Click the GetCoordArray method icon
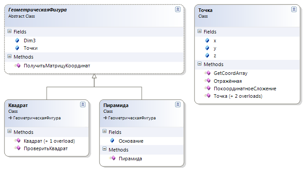Viewport: 304px width, 170px height. pyautogui.click(x=208, y=73)
